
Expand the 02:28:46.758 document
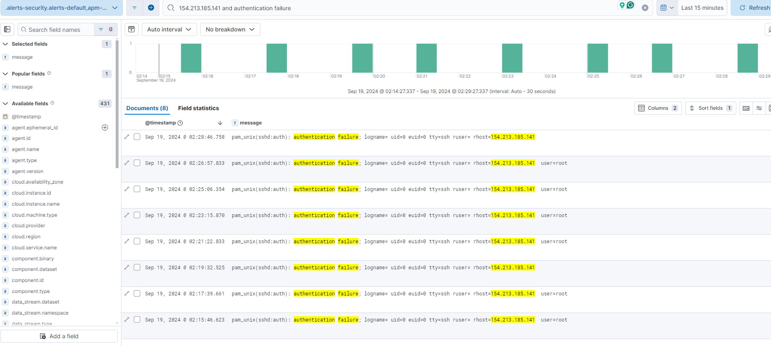coord(127,137)
